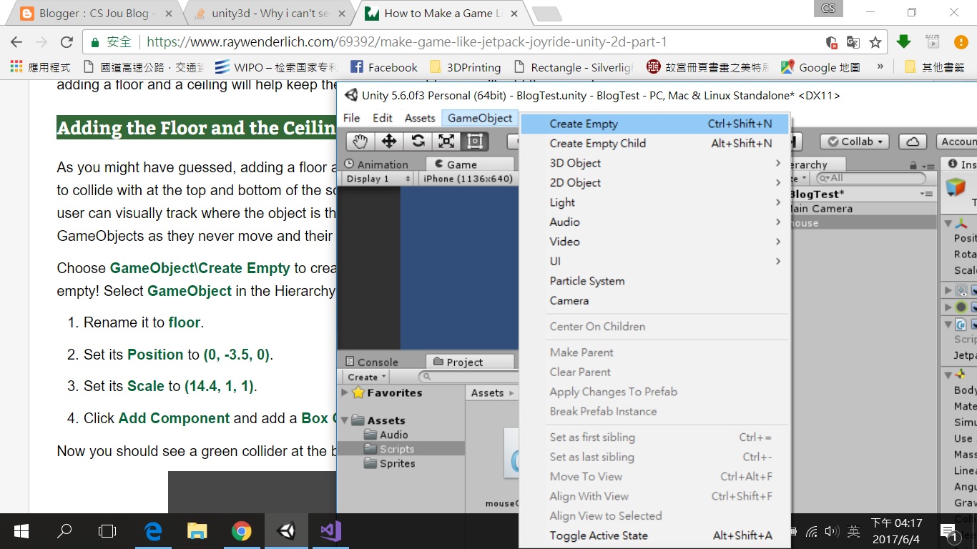Open the volume control in system tray
This screenshot has height=549, width=977.
831,531
